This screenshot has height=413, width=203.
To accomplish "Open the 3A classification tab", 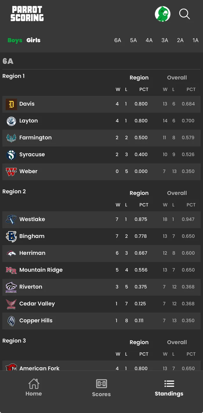I will click(x=165, y=40).
